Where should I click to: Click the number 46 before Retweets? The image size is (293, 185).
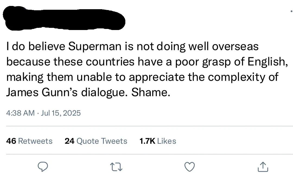pyautogui.click(x=11, y=141)
